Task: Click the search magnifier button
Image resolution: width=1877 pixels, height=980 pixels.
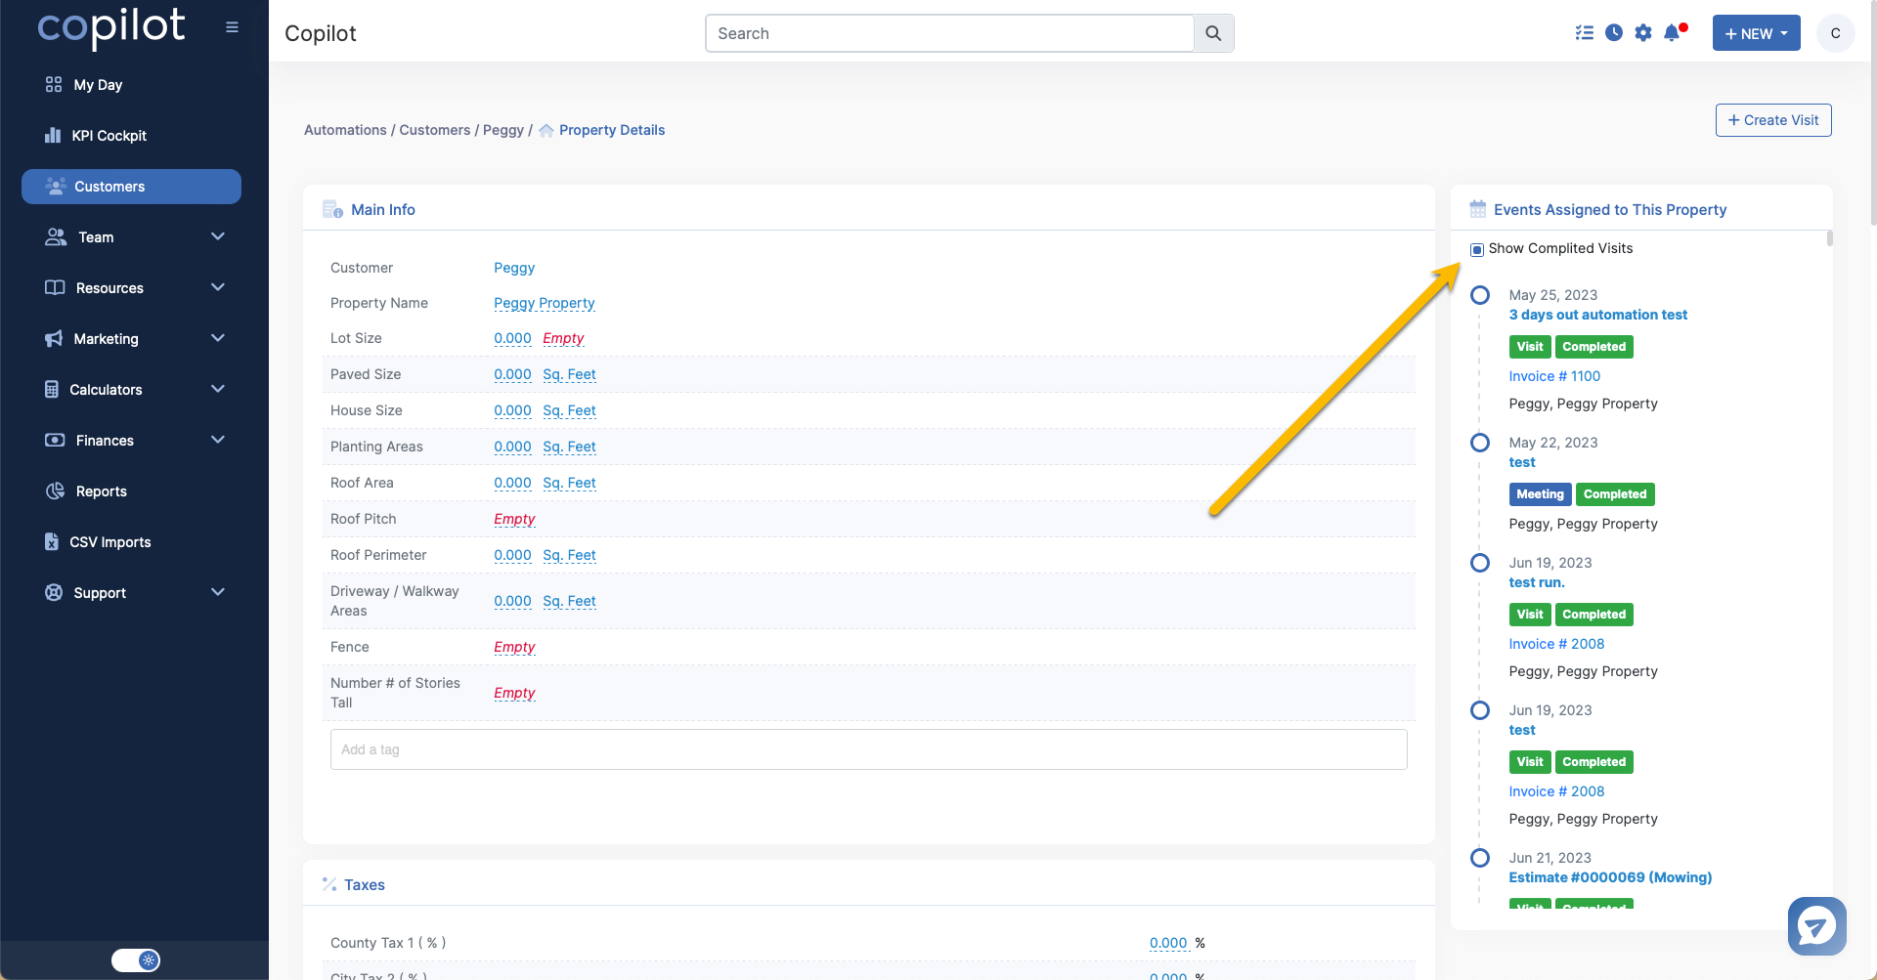Action: 1213,33
